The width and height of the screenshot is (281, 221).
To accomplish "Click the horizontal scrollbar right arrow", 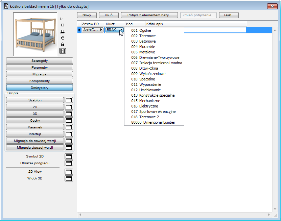I will 269,215.
